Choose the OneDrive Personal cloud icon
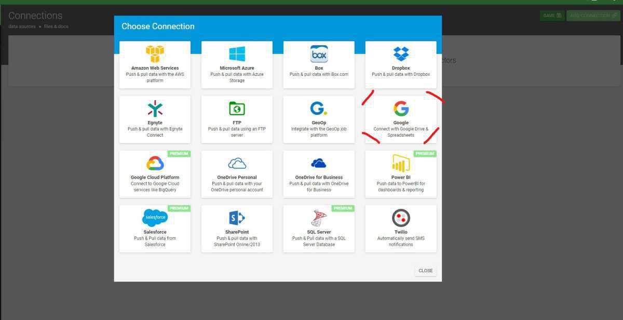The image size is (623, 320). 237,164
